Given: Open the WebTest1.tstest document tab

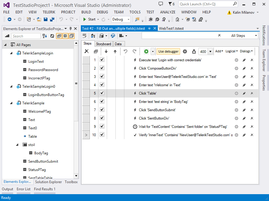Looking at the screenshot, I should [x=171, y=29].
